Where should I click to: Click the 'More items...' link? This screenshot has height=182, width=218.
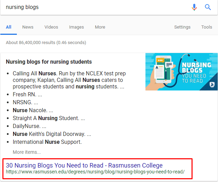click(27, 152)
